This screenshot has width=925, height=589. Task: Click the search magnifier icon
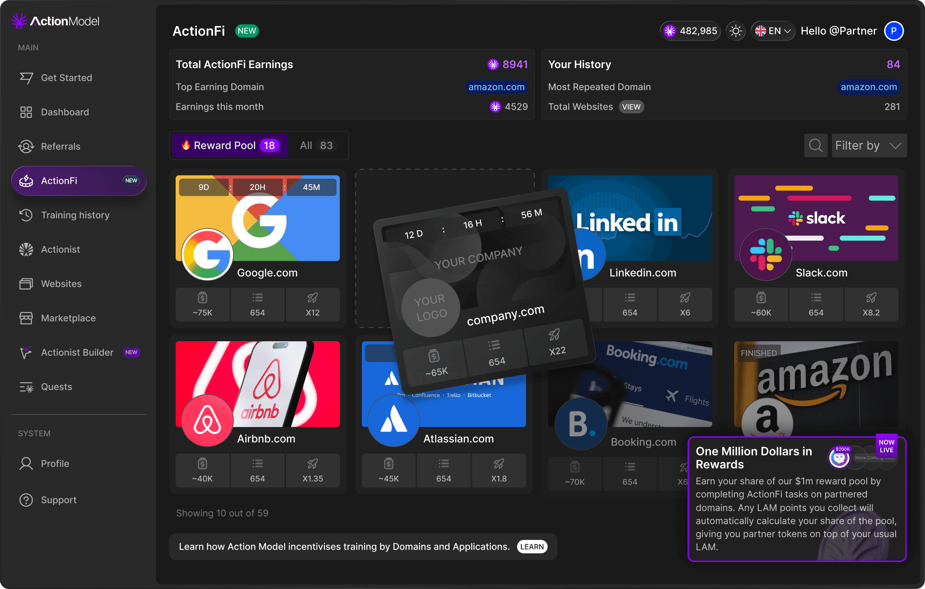point(816,145)
